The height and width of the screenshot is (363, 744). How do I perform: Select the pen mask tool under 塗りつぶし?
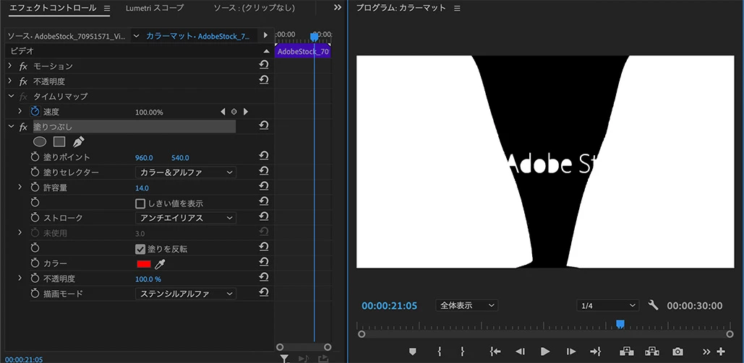pyautogui.click(x=78, y=141)
